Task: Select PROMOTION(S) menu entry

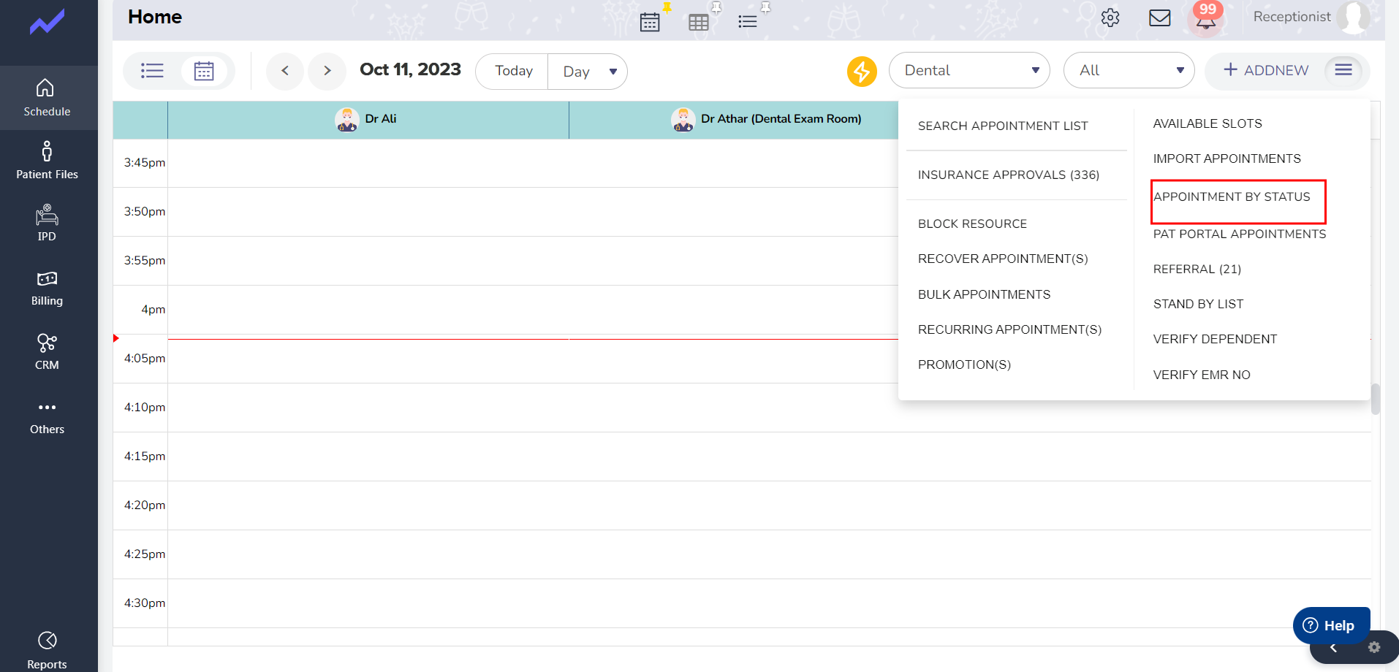Action: pos(964,364)
